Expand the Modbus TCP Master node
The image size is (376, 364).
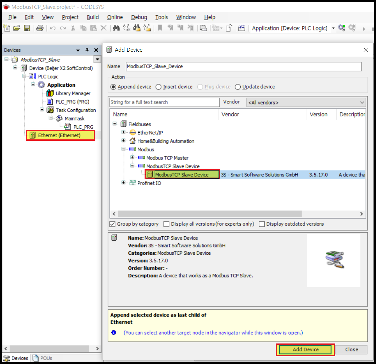pos(133,157)
